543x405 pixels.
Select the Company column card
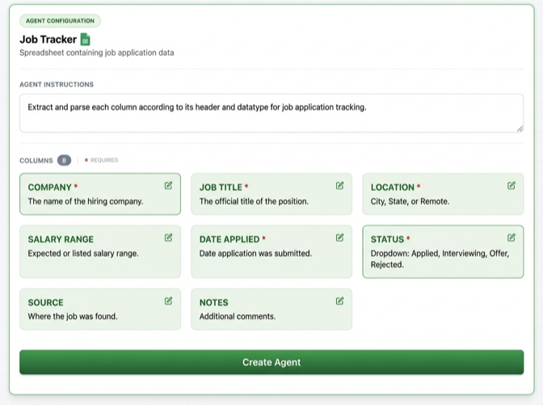[100, 194]
